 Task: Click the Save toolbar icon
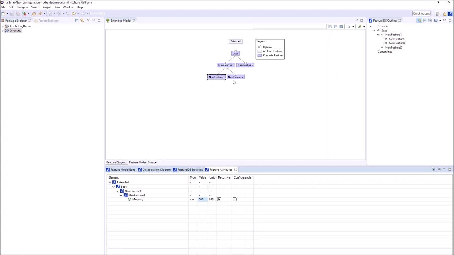point(12,13)
